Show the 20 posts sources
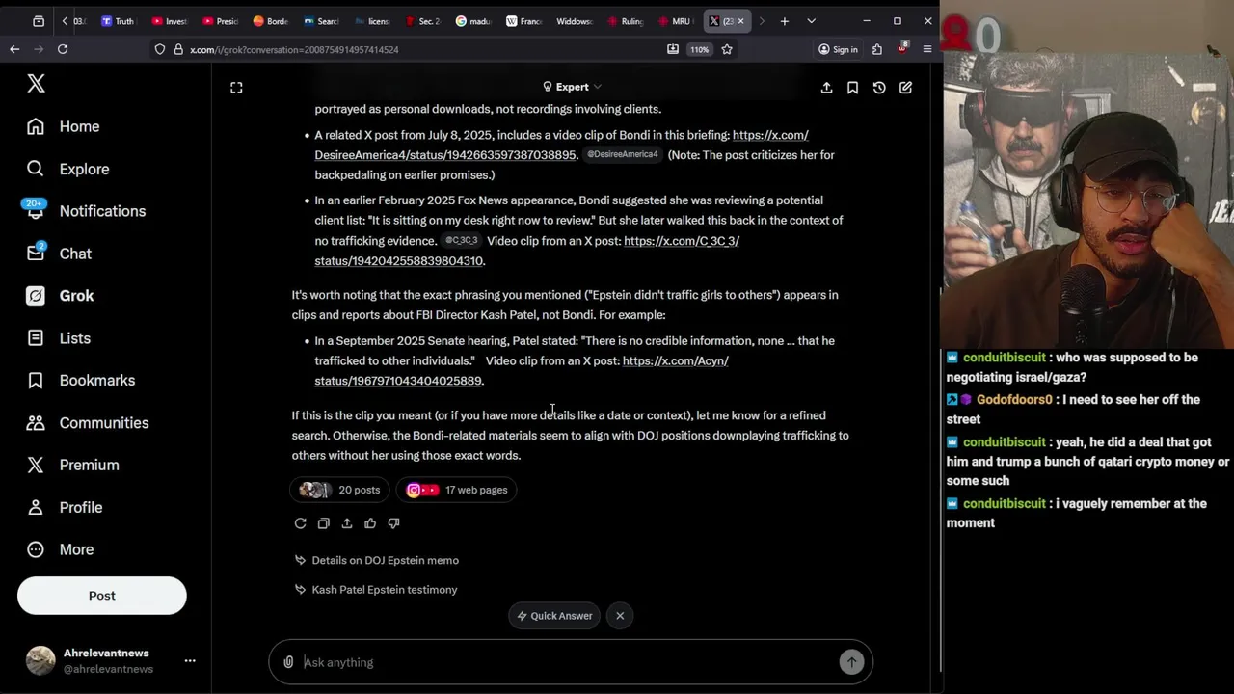The image size is (1234, 694). [x=339, y=490]
